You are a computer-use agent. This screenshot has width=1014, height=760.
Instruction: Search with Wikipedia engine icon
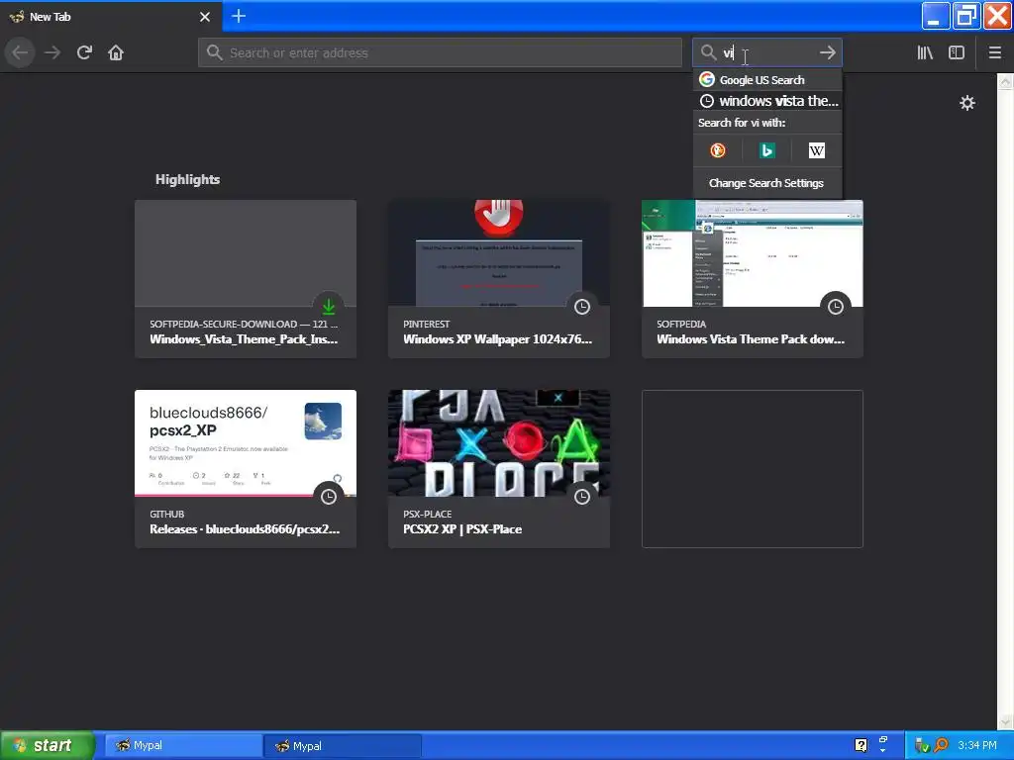(x=816, y=150)
